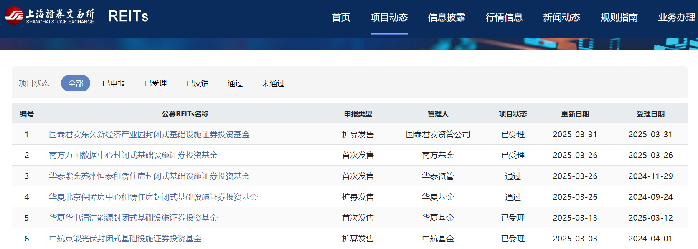The width and height of the screenshot is (698, 249).
Task: Click acceptance date 2024-09-24
Action: point(650,197)
